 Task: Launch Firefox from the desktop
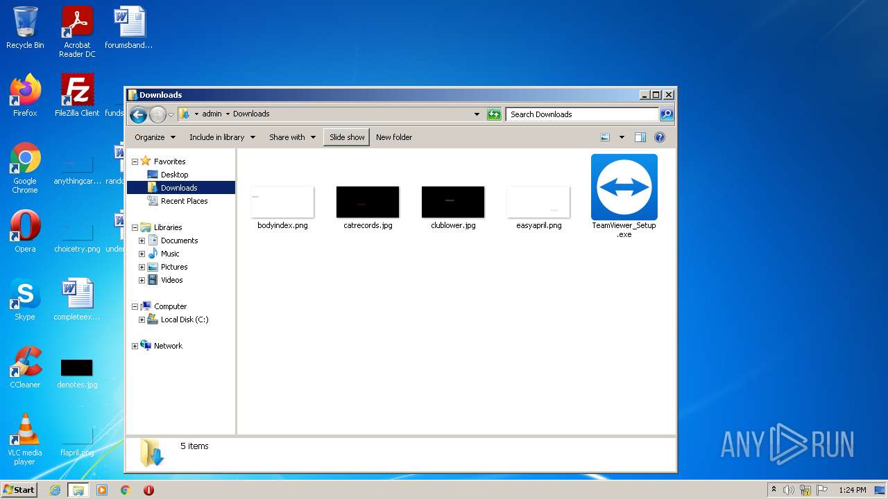[x=25, y=96]
